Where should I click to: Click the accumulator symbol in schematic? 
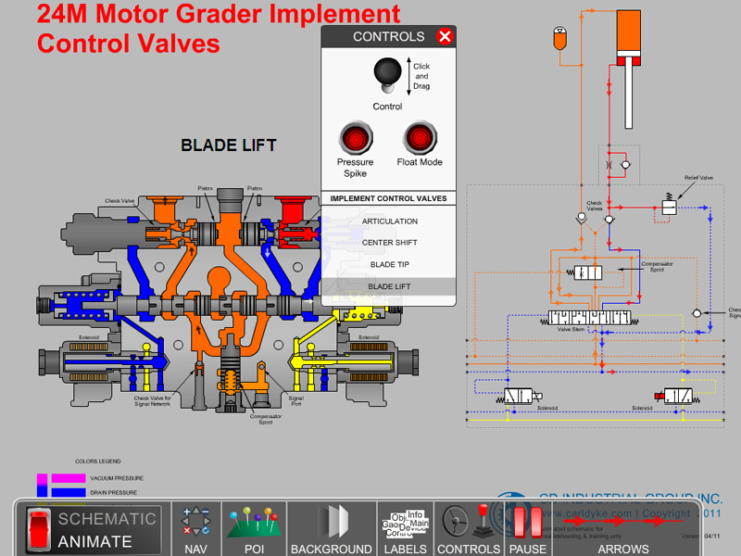pyautogui.click(x=560, y=38)
